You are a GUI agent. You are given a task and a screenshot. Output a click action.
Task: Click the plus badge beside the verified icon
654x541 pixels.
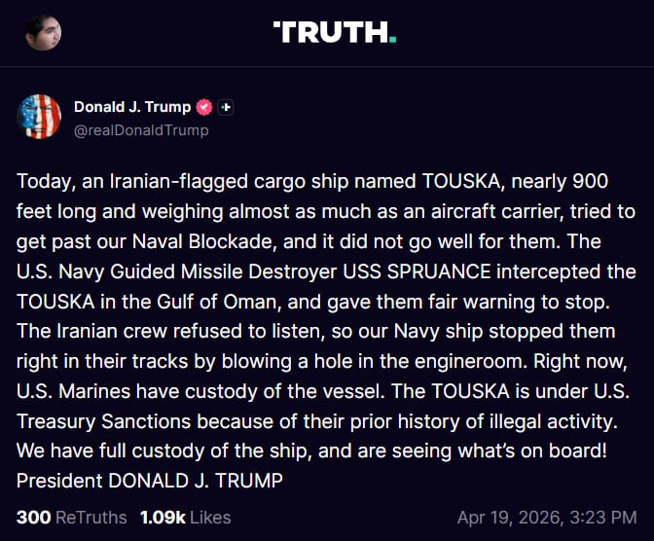pos(226,107)
